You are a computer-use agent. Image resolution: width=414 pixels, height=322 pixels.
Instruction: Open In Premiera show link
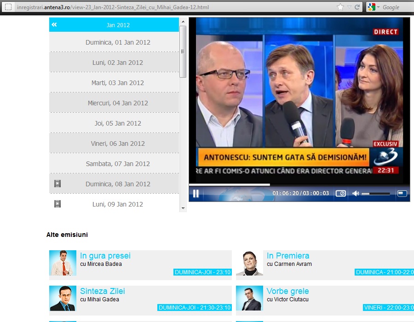pyautogui.click(x=288, y=255)
